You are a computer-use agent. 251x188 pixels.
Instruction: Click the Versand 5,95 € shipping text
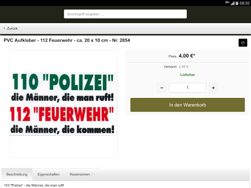[x=176, y=67]
